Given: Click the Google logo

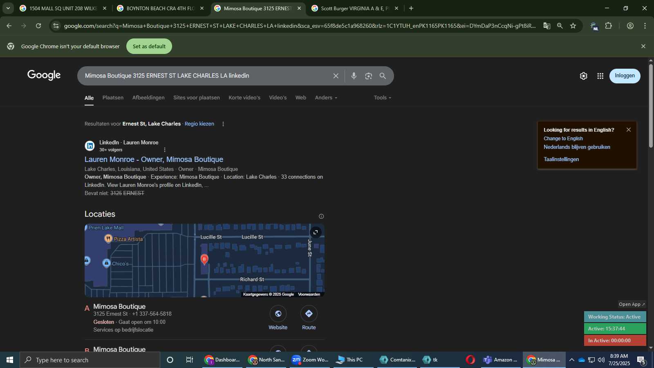Looking at the screenshot, I should point(44,75).
